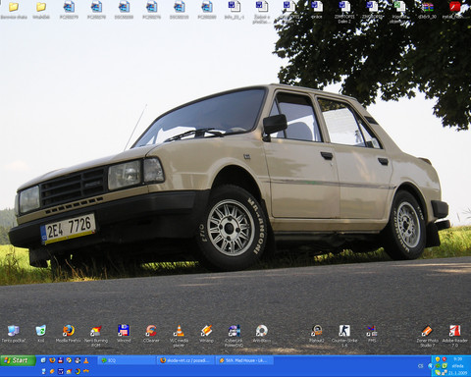The image size is (471, 377).
Task: Switch to the 569. Mad House taskbar window
Action: (x=244, y=360)
